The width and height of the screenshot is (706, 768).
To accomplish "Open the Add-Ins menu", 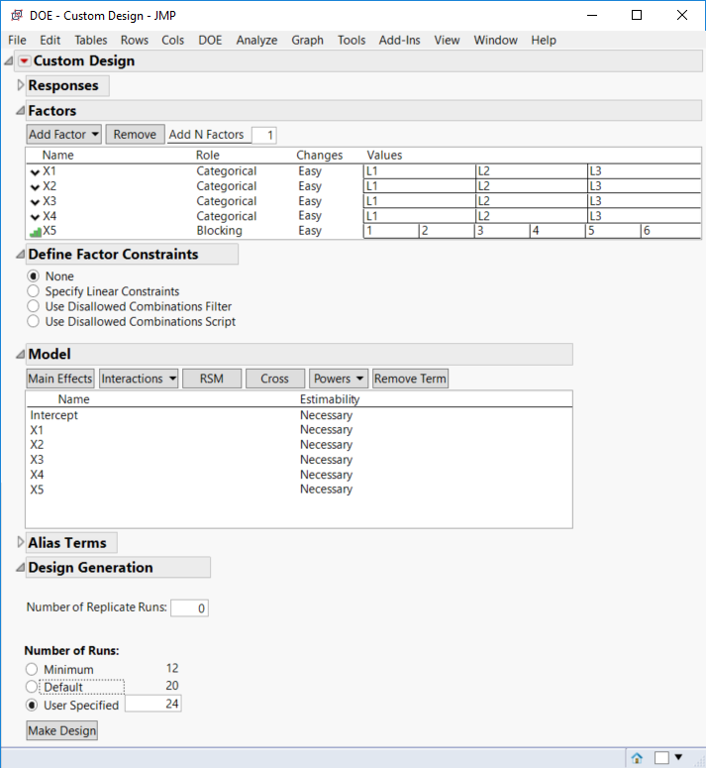I will (x=399, y=41).
